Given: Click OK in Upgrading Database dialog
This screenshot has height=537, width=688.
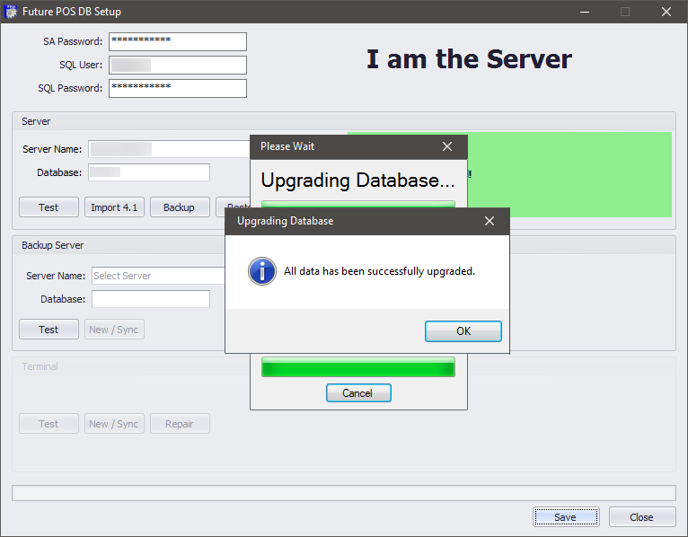Looking at the screenshot, I should (x=463, y=330).
